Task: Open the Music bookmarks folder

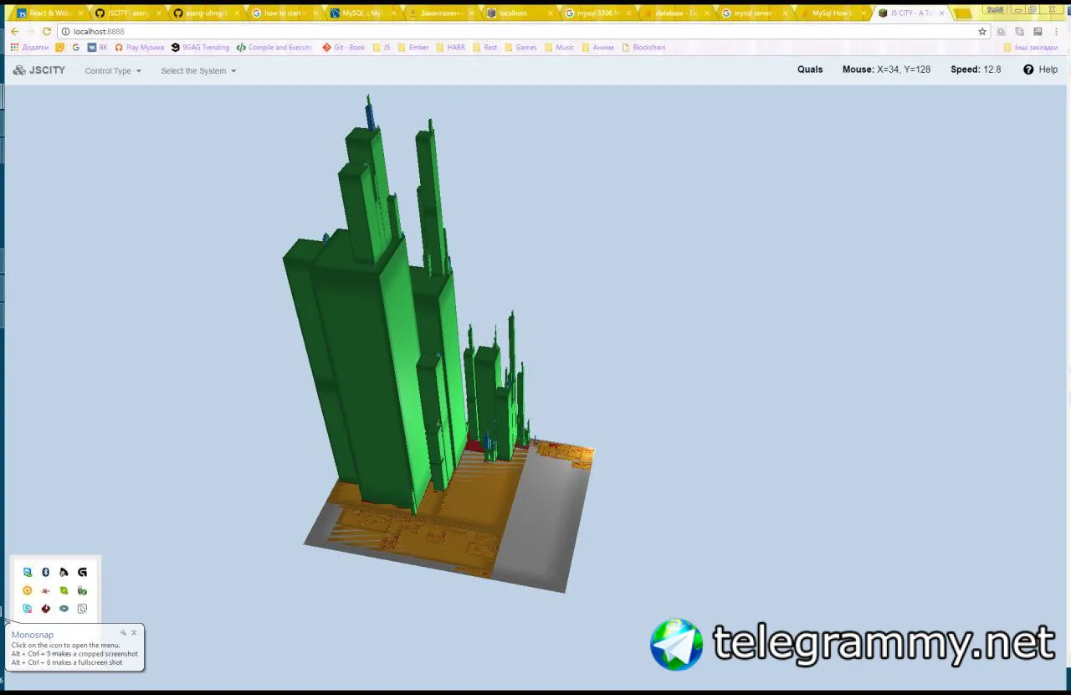Action: pyautogui.click(x=560, y=48)
